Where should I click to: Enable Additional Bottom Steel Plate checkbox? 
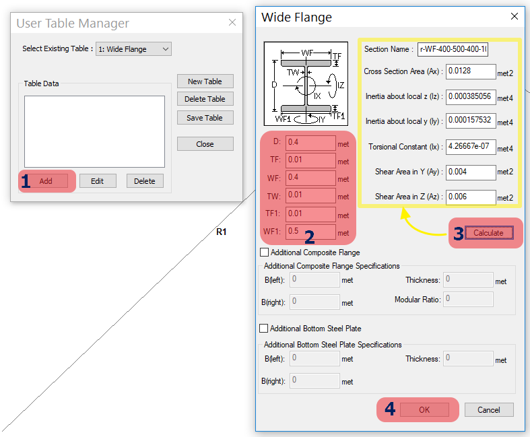264,329
